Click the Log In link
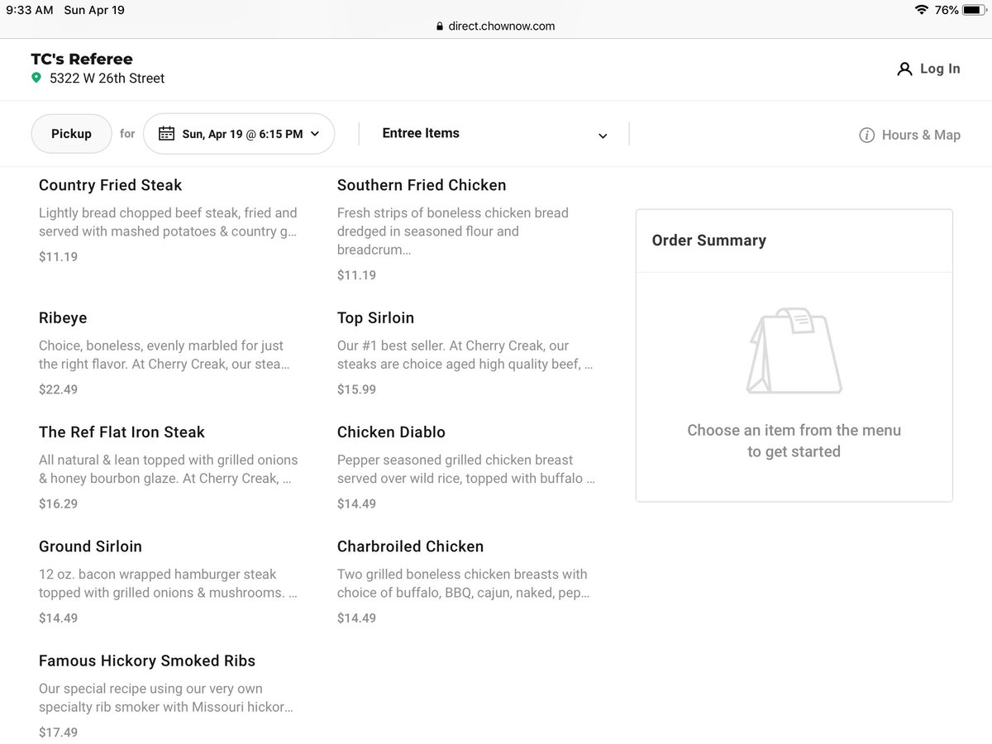992x744 pixels. click(940, 69)
